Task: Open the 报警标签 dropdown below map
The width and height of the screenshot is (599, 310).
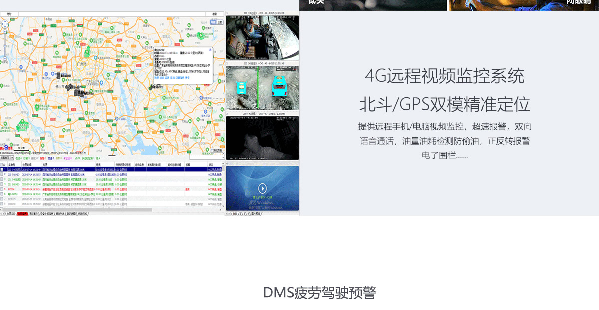Action: point(7,158)
